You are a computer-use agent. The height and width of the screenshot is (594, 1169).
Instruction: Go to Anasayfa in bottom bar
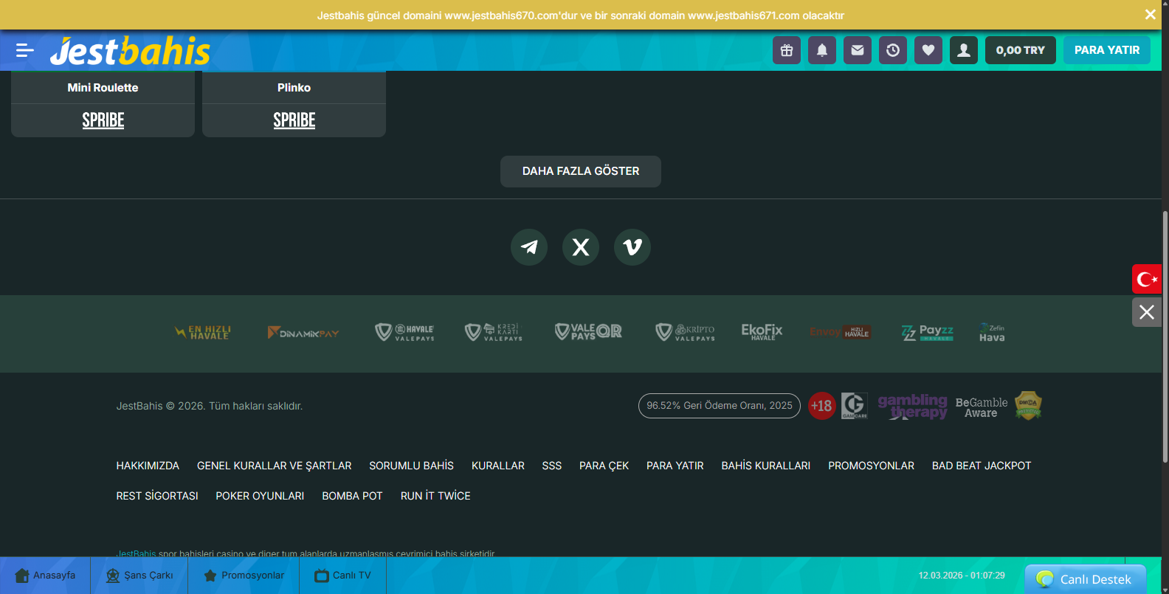click(45, 576)
